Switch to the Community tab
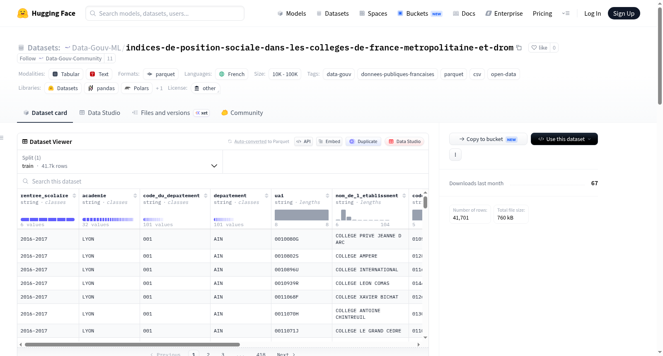 242,113
